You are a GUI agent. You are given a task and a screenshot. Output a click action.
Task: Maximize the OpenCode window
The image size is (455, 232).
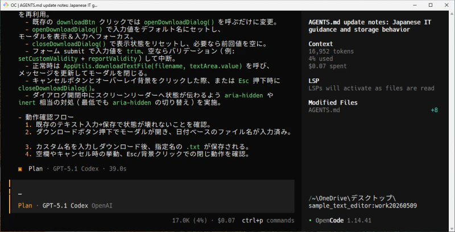[x=431, y=5]
